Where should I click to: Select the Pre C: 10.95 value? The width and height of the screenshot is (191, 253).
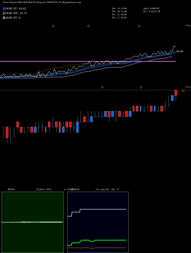pyautogui.click(x=120, y=18)
